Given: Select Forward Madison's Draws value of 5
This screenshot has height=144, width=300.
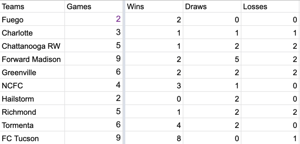Looking at the screenshot, I should 237,59.
